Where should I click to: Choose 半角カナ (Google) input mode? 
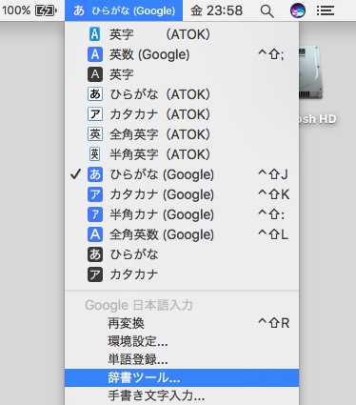point(182,214)
